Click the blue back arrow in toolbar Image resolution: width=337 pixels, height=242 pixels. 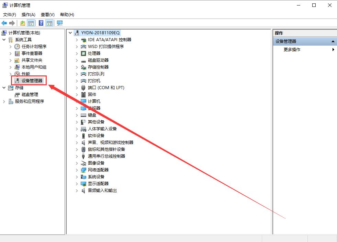coord(4,23)
